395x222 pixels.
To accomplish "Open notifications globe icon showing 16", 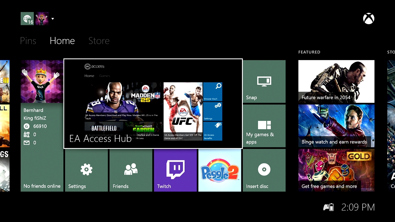I will tap(27, 19).
